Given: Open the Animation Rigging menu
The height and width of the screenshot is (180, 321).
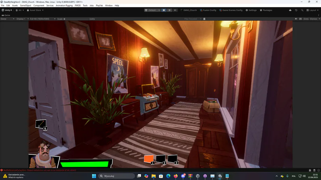Looking at the screenshot, I should pyautogui.click(x=64, y=5).
